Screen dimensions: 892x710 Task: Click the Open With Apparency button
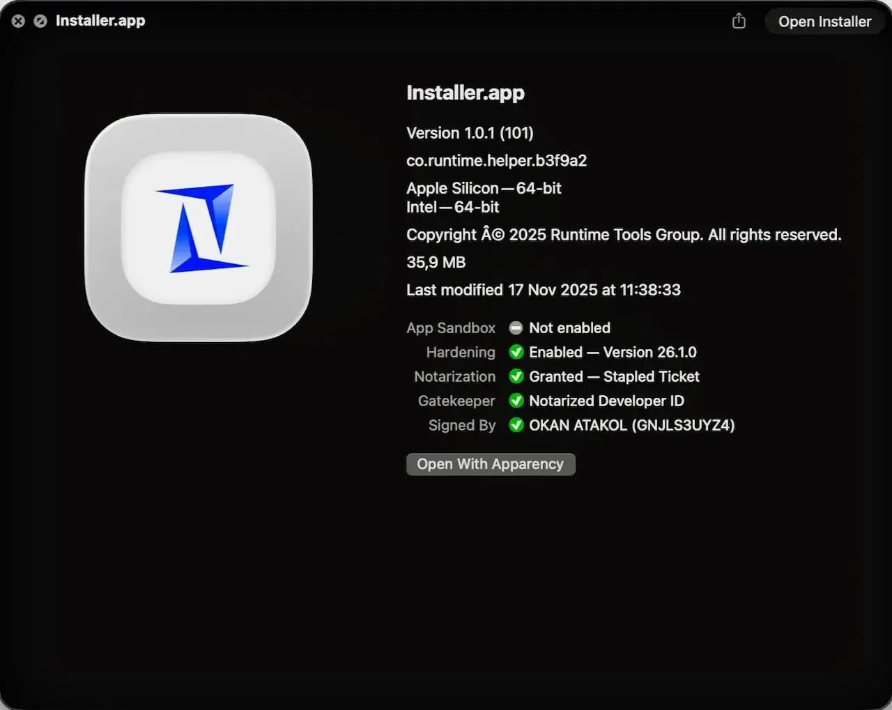(491, 464)
